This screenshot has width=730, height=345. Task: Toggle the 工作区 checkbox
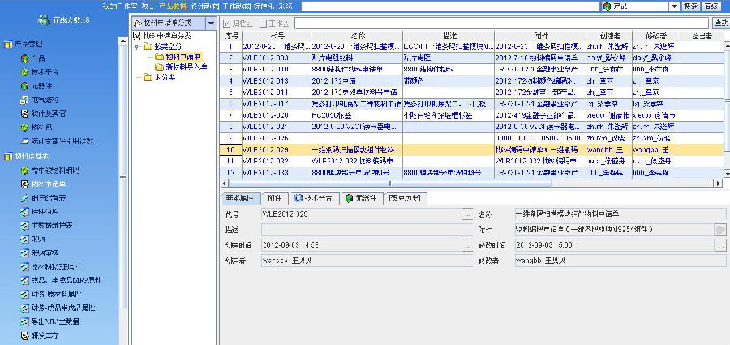point(263,24)
